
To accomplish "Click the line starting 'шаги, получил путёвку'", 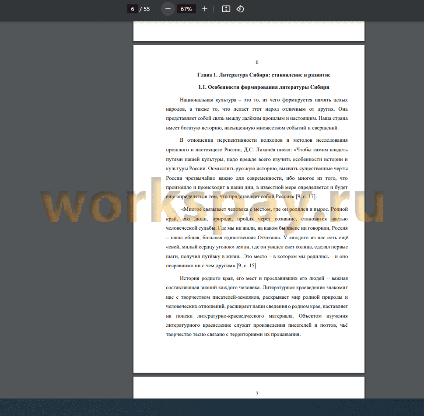I will (257, 256).
